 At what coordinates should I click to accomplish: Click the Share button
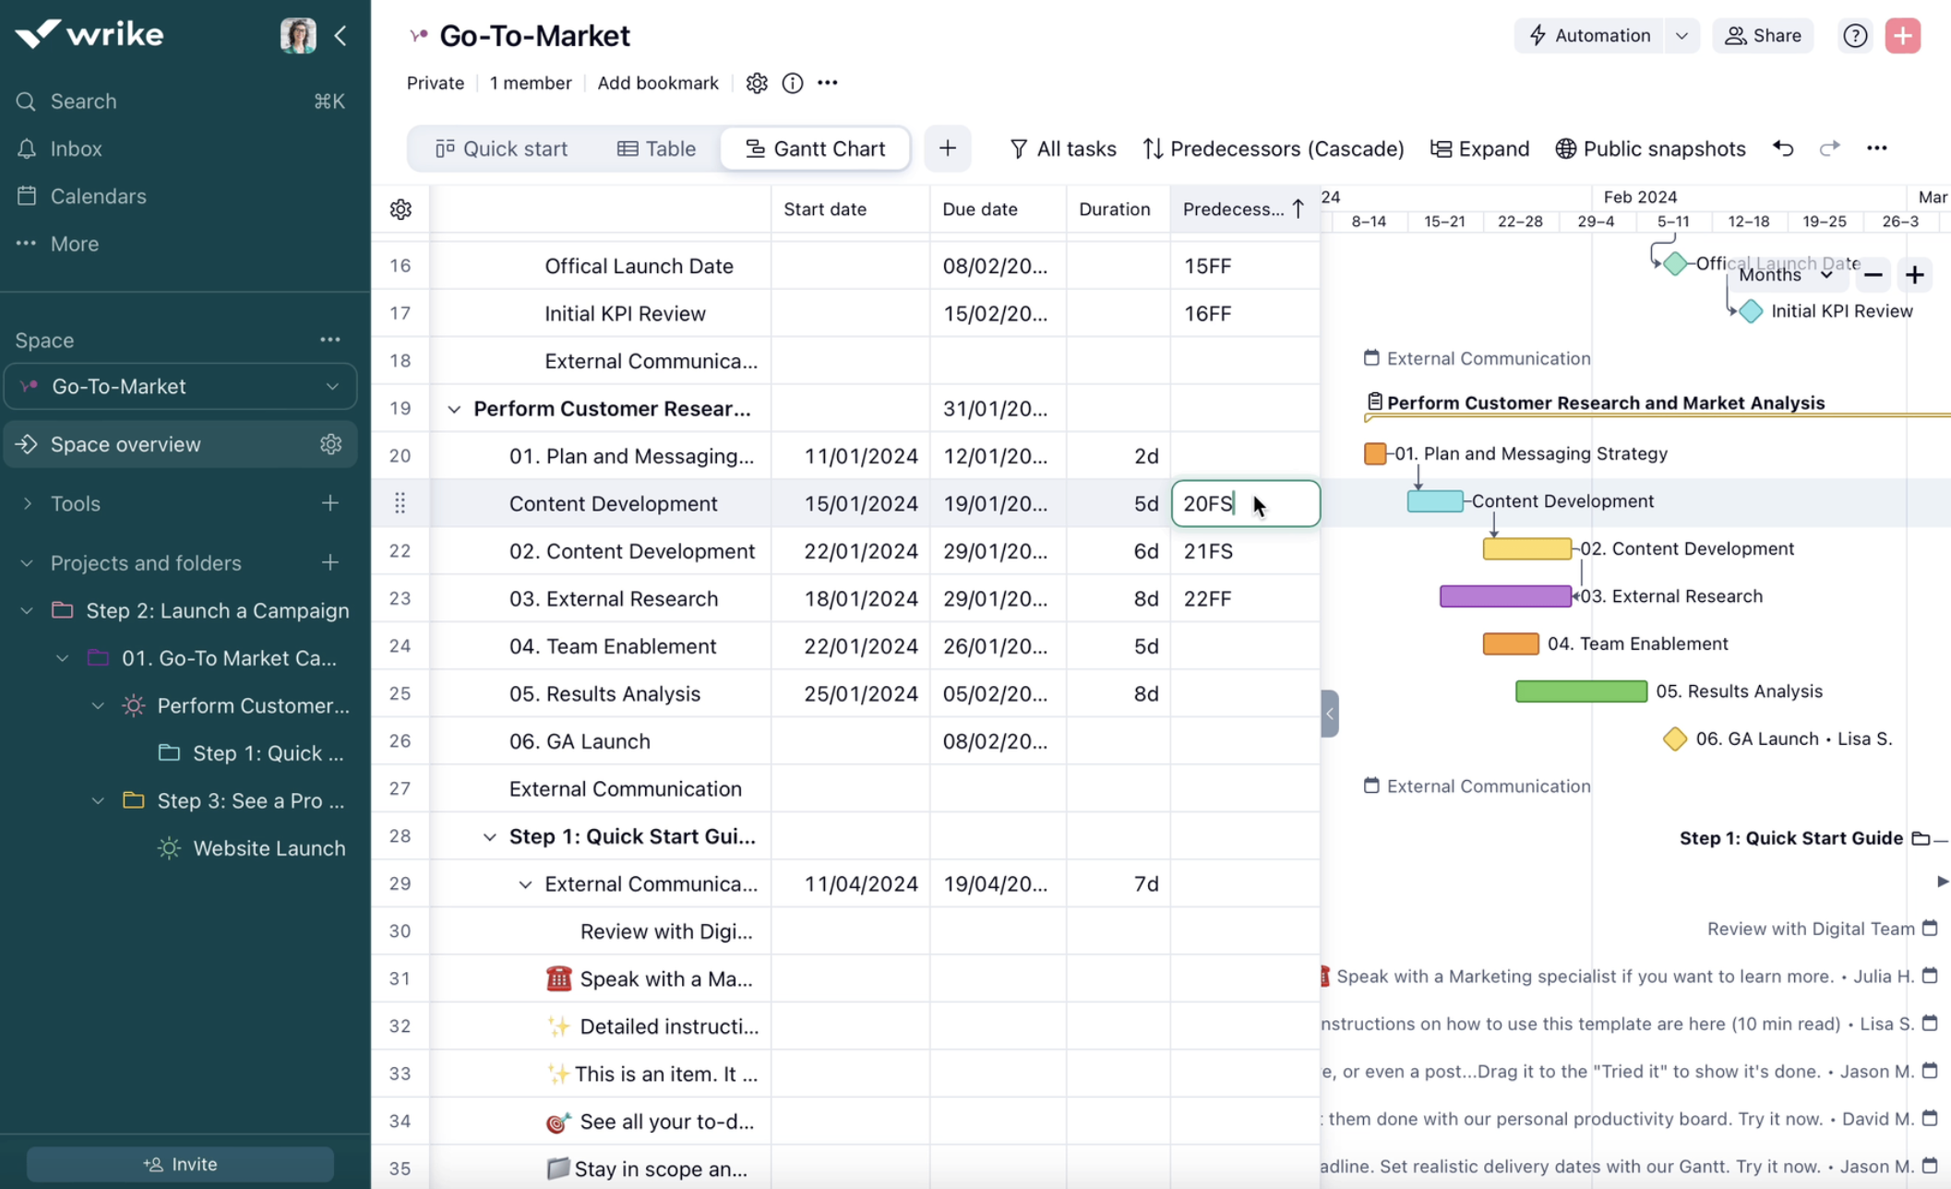click(x=1763, y=35)
